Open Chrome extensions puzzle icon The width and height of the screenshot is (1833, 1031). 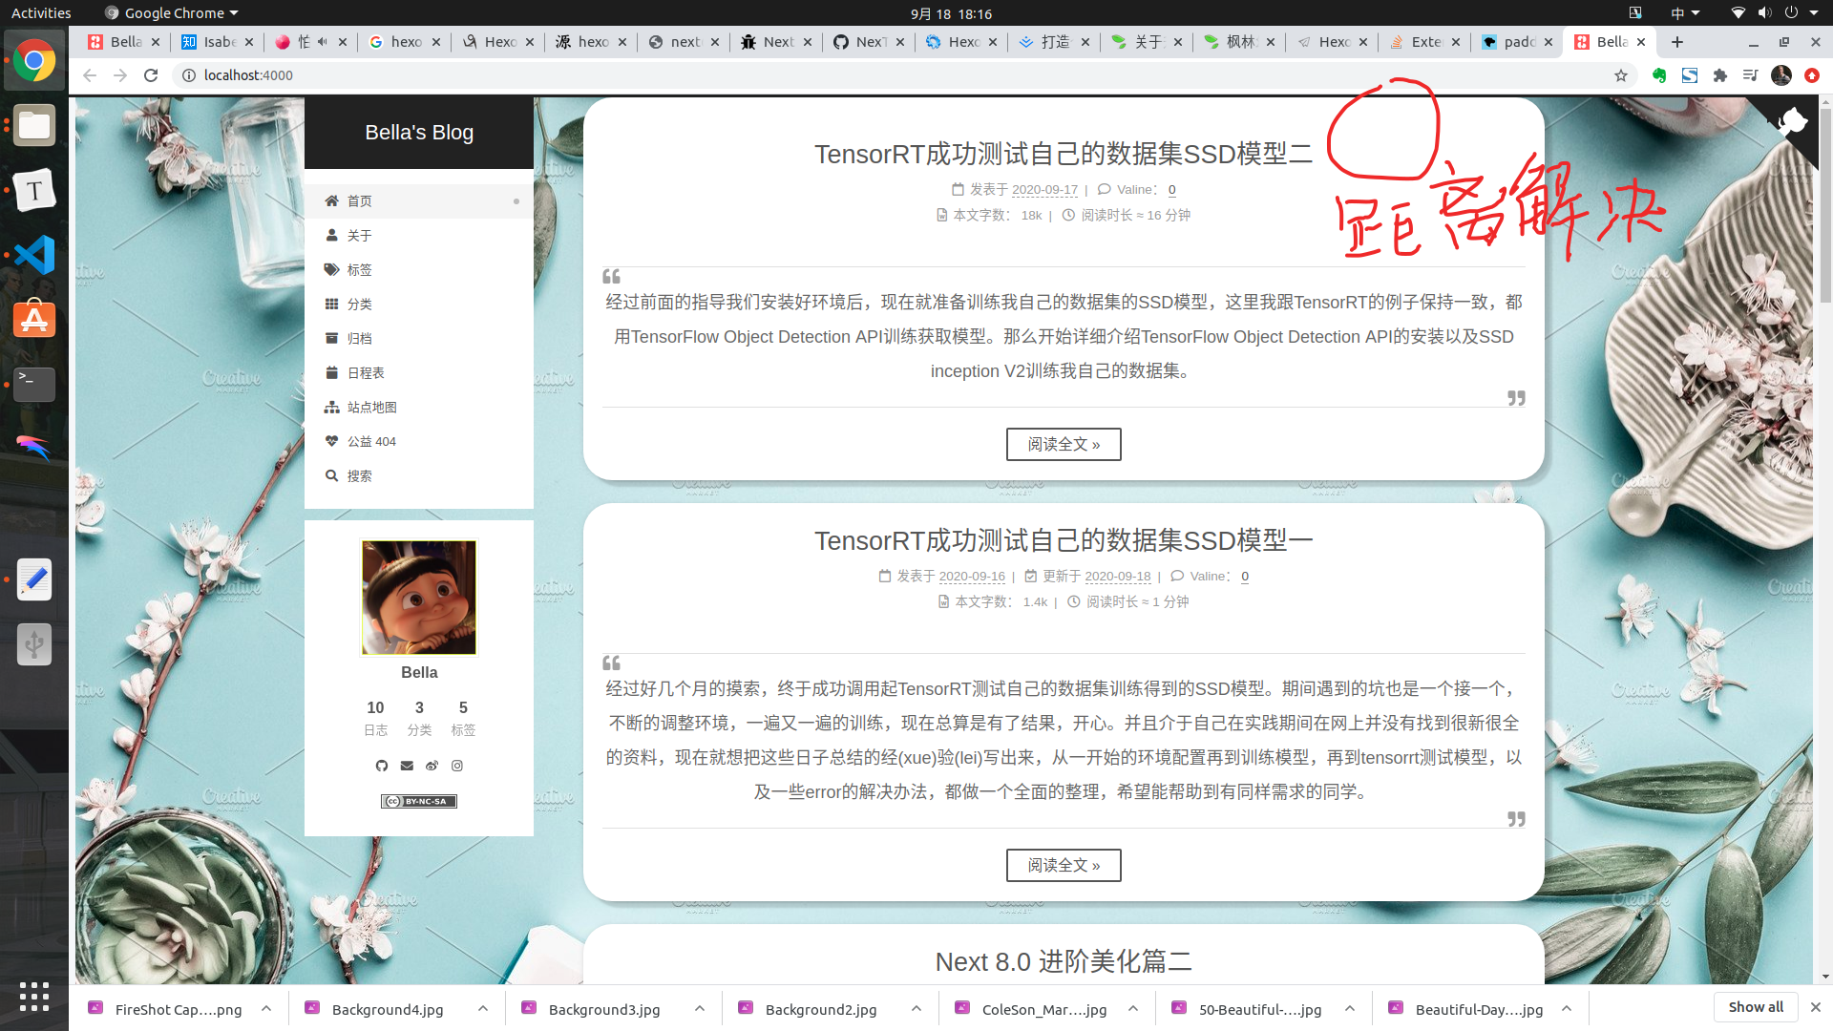[x=1720, y=75]
